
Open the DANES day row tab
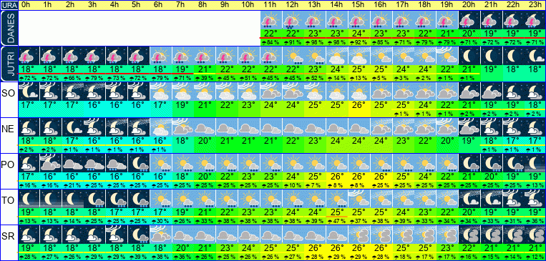[9, 28]
